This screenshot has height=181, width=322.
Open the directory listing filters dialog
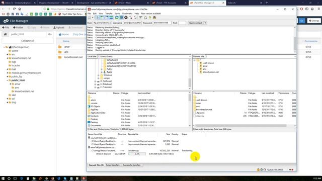point(141,18)
